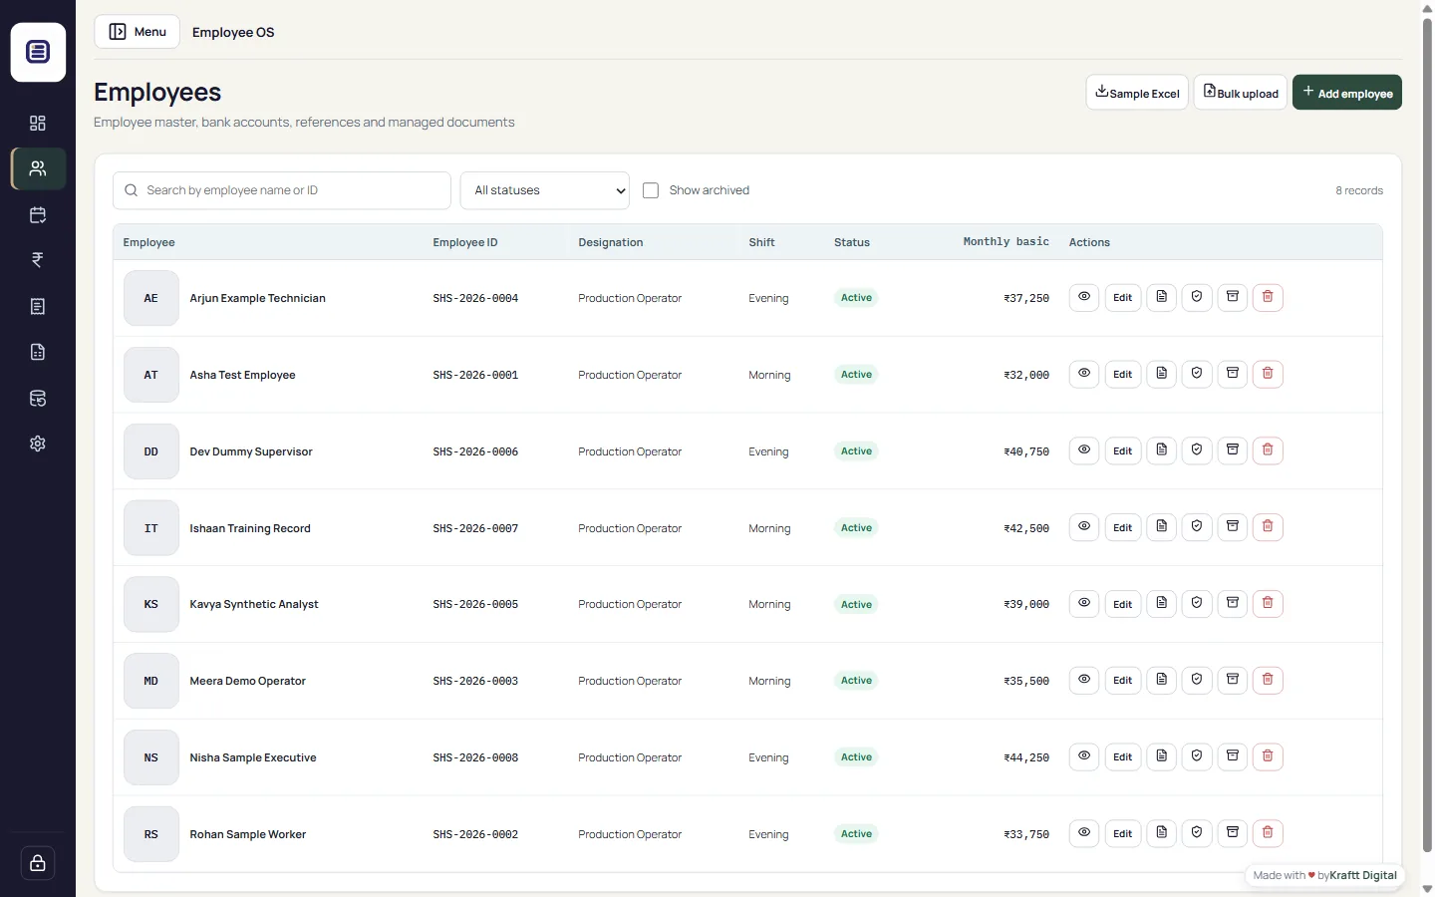
Task: Archive Ishaan Training Record
Action: (1233, 527)
